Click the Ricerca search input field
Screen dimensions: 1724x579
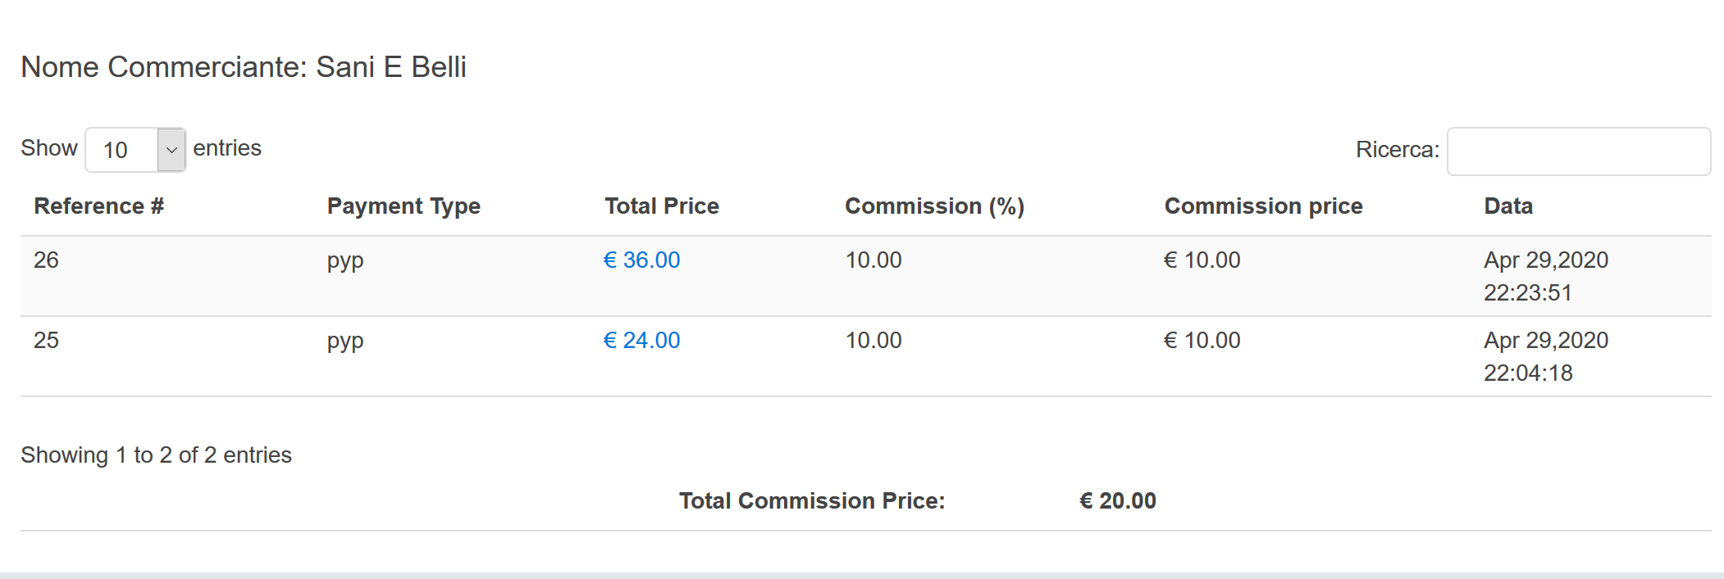pos(1578,152)
